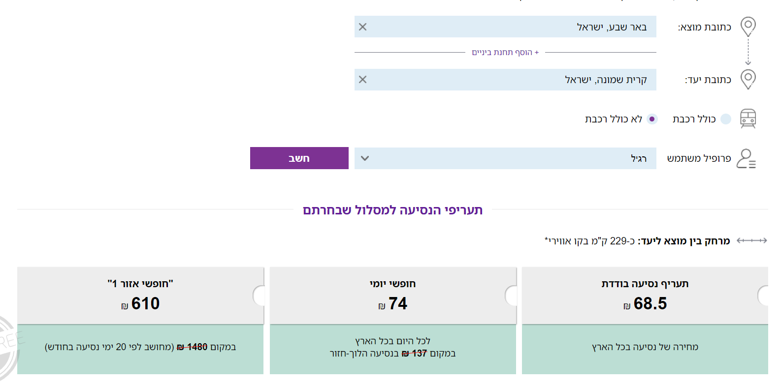Viewport: 780px width, 387px height.
Task: Select the לא כולל רכבת radio option
Action: click(x=652, y=119)
